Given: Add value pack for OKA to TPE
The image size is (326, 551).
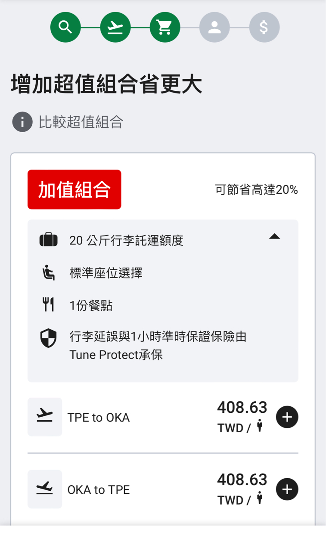Looking at the screenshot, I should click(x=287, y=489).
